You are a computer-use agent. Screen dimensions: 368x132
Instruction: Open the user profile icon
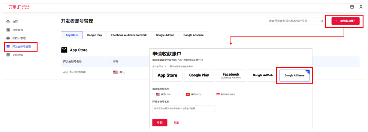point(361,7)
